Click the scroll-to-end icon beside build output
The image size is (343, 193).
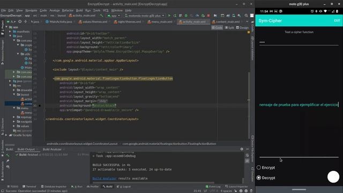(x=247, y=161)
